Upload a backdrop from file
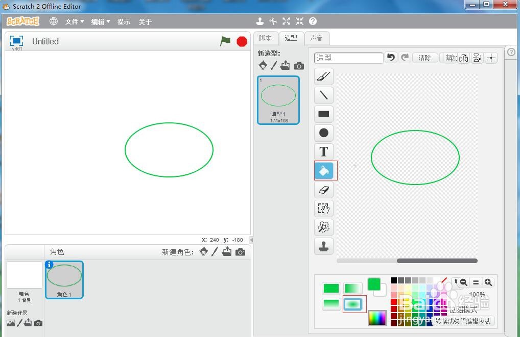Image resolution: width=520 pixels, height=337 pixels. pyautogui.click(x=28, y=322)
